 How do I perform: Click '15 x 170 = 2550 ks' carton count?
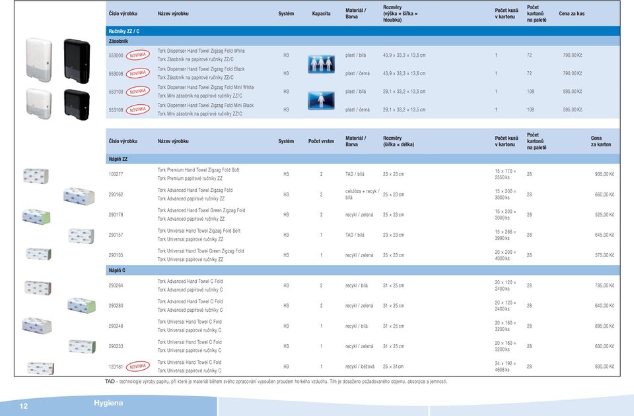tap(505, 174)
